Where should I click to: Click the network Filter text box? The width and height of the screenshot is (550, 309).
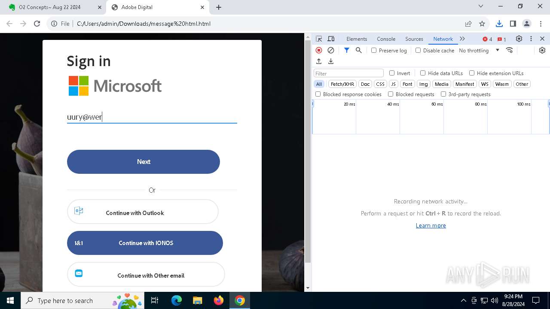pyautogui.click(x=348, y=73)
